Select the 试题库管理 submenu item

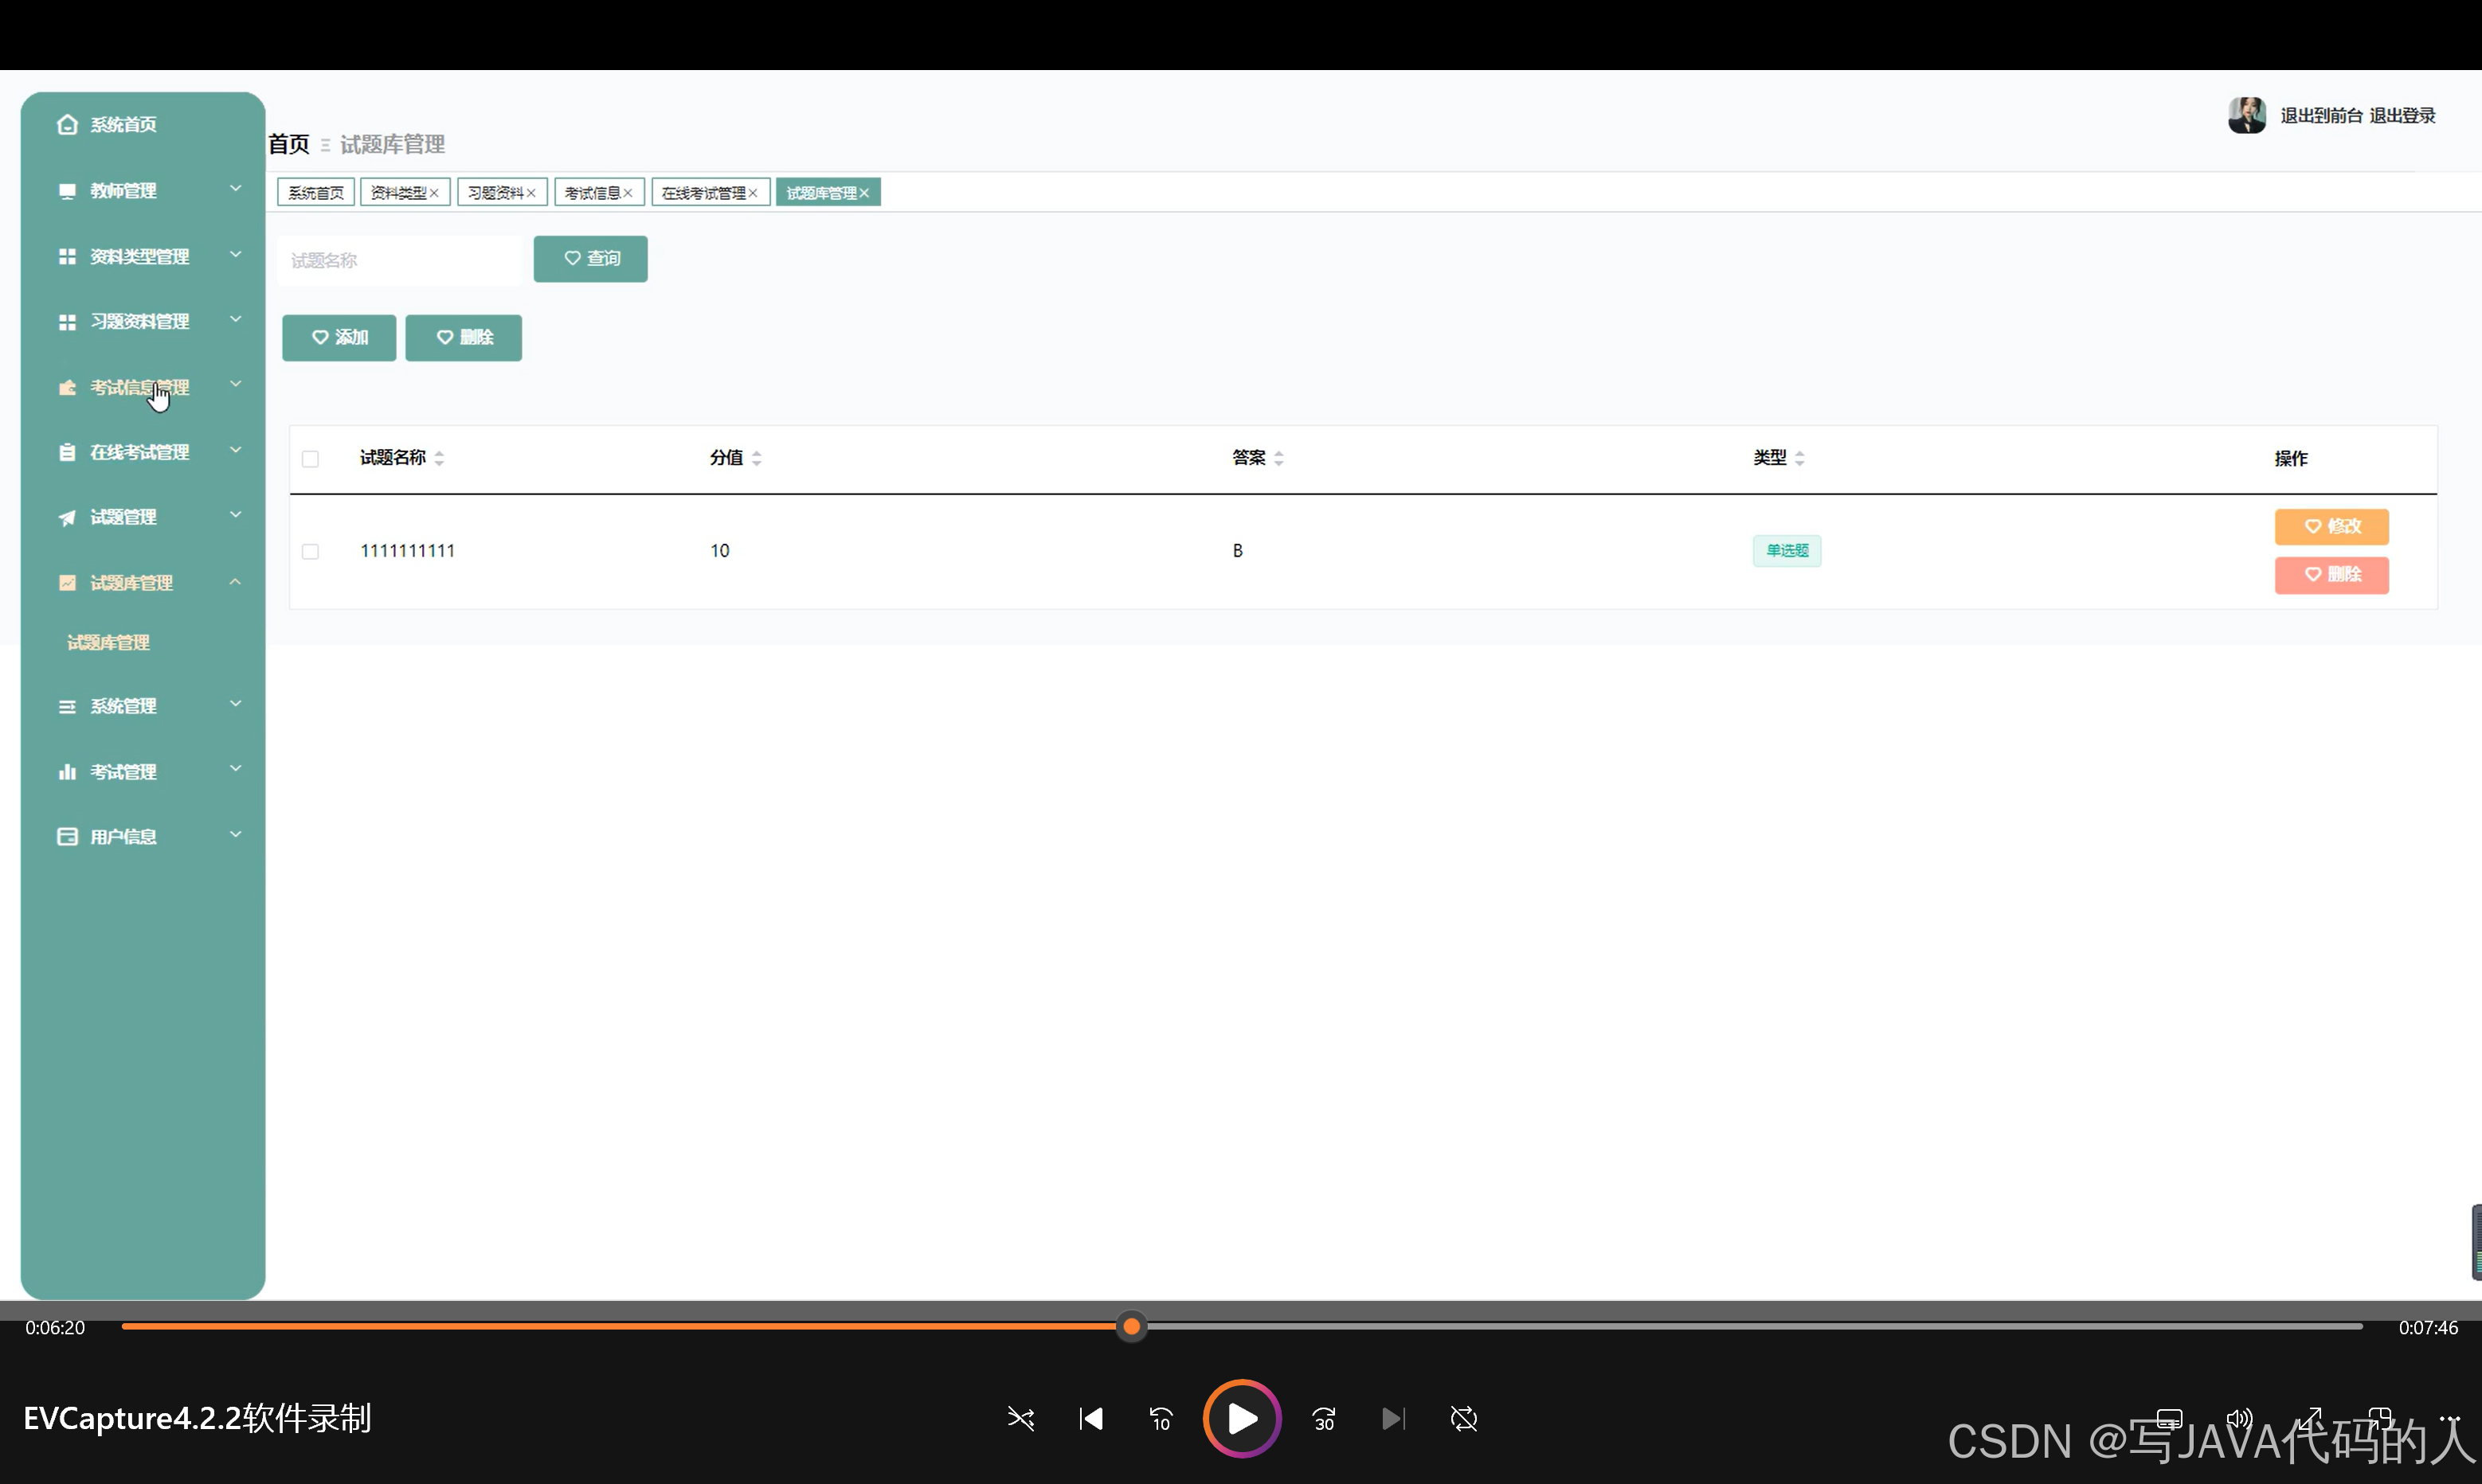coord(108,643)
